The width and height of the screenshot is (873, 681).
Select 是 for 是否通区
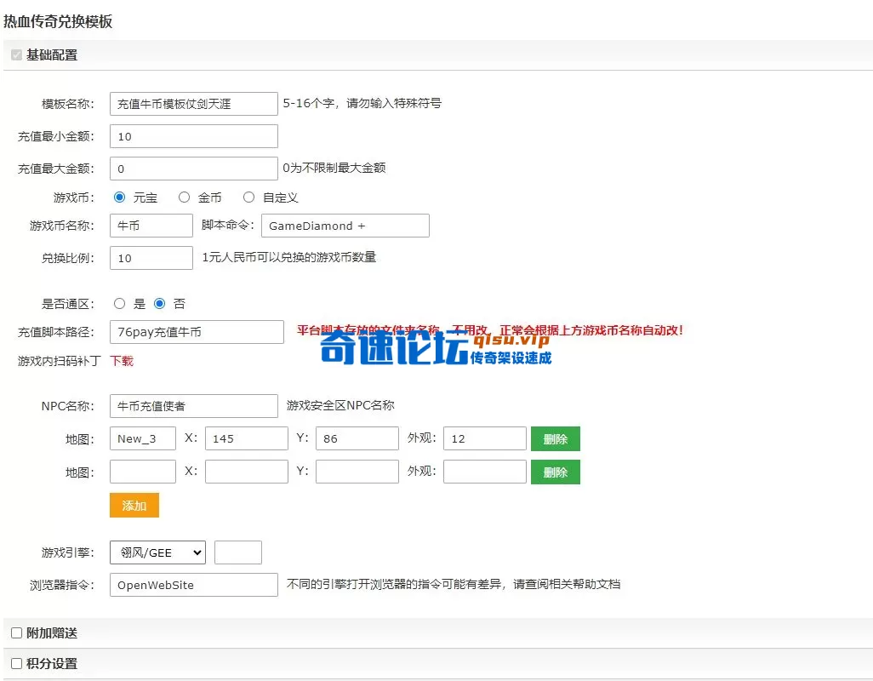119,304
